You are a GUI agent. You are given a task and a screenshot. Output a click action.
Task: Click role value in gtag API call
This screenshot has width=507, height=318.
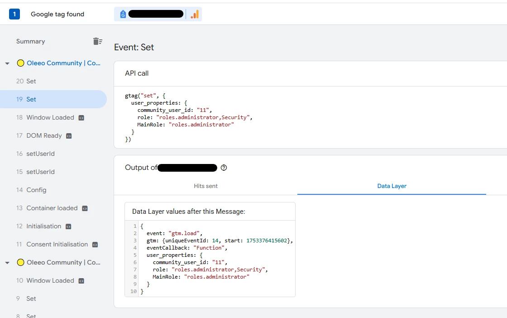[203, 117]
